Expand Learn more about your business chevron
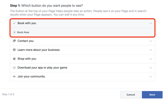This screenshot has height=101, width=165. tap(151, 50)
